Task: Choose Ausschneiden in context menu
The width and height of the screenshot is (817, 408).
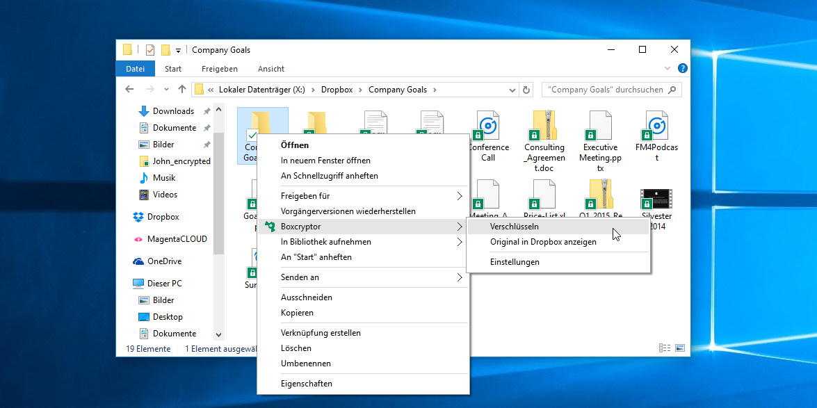Action: 363,297
